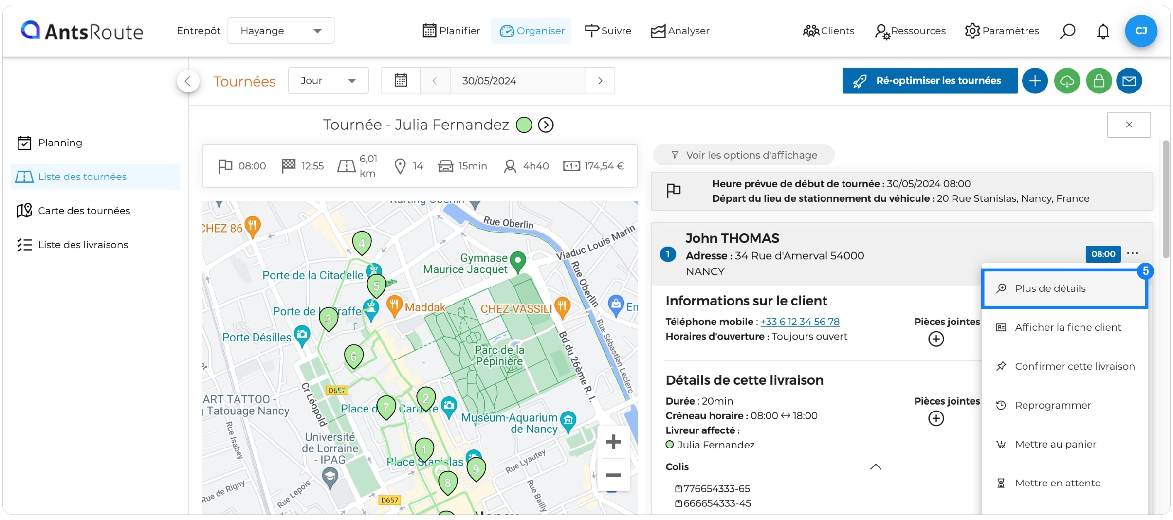Click the circled arrow next to Julia Fernandez

(x=546, y=125)
